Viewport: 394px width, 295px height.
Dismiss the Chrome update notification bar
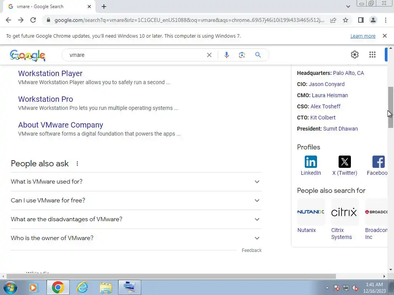tap(384, 36)
